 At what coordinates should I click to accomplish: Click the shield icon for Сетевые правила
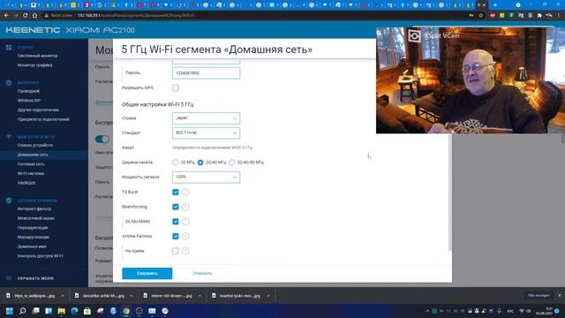[x=9, y=201]
